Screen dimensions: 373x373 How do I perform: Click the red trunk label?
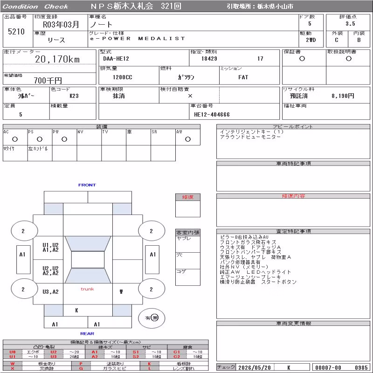click(87, 289)
